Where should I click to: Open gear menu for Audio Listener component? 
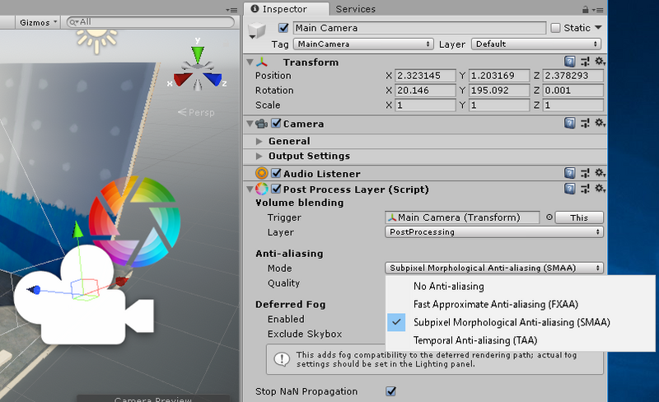[600, 172]
